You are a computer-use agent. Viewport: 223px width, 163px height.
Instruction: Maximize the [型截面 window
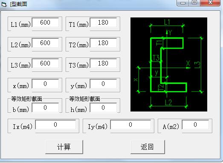194,3
